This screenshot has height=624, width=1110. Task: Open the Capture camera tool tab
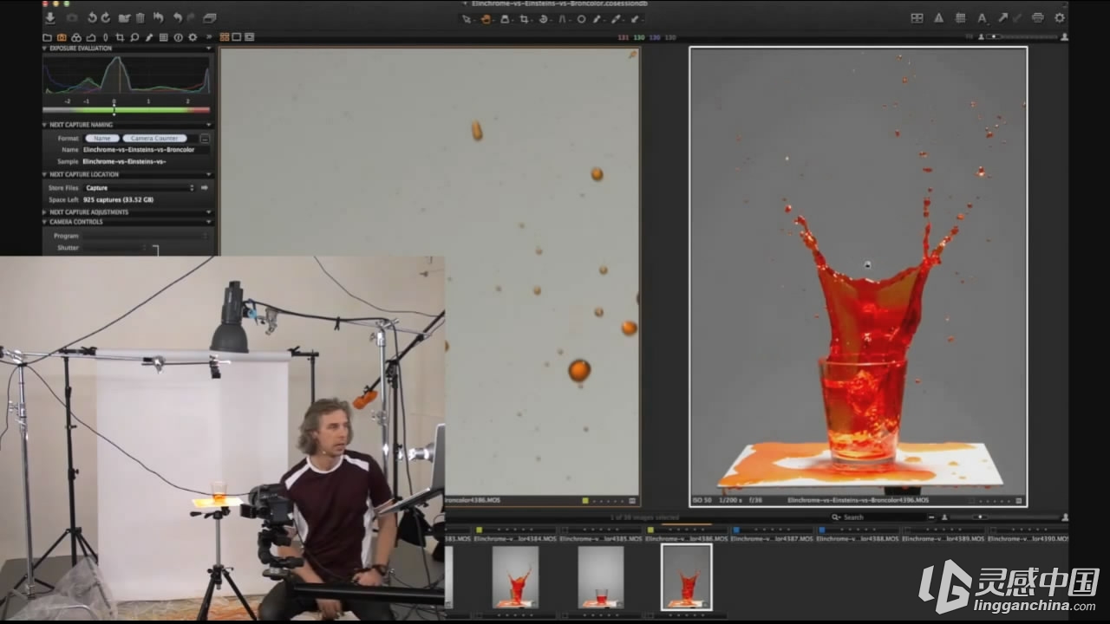click(x=62, y=37)
